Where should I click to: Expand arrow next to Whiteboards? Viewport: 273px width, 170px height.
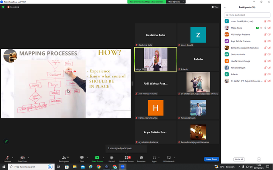[x=174, y=158]
